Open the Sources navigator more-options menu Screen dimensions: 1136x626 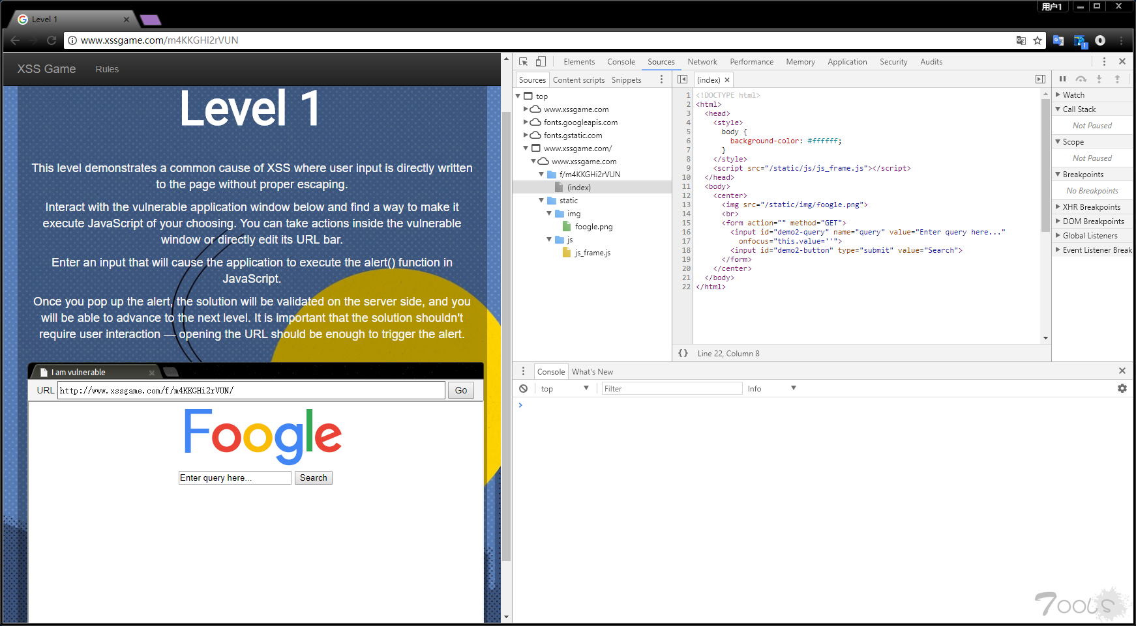click(x=661, y=79)
